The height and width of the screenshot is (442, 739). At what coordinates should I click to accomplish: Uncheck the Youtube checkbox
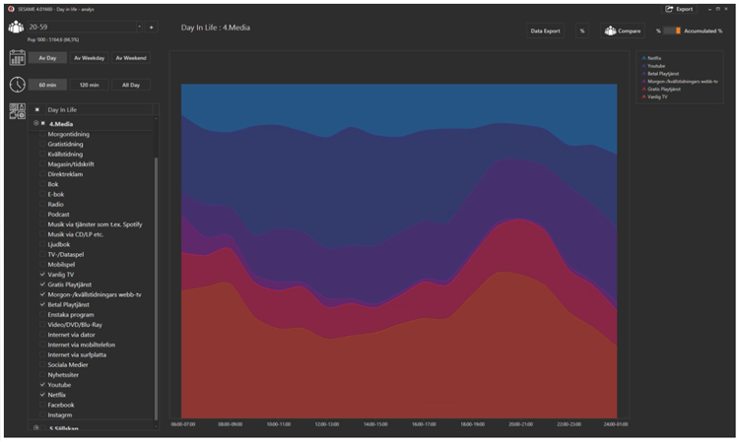click(42, 384)
